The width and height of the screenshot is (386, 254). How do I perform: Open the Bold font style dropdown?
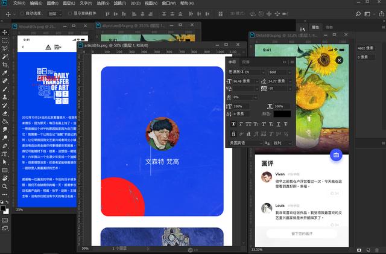[280, 72]
